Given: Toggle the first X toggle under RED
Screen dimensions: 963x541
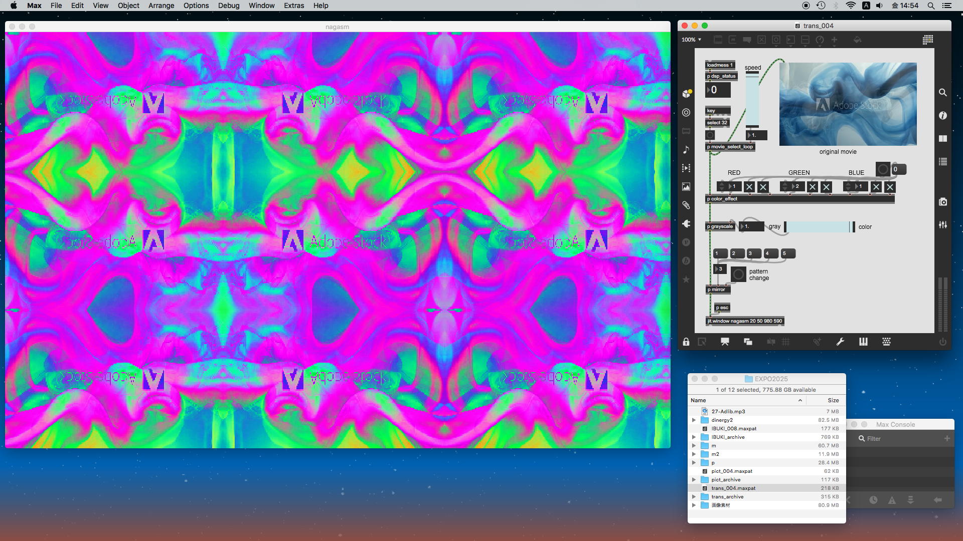Looking at the screenshot, I should [749, 187].
